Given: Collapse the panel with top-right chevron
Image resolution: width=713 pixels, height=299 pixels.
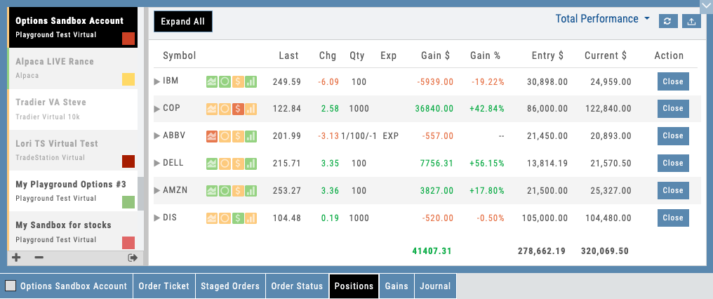Looking at the screenshot, I should click(705, 4).
